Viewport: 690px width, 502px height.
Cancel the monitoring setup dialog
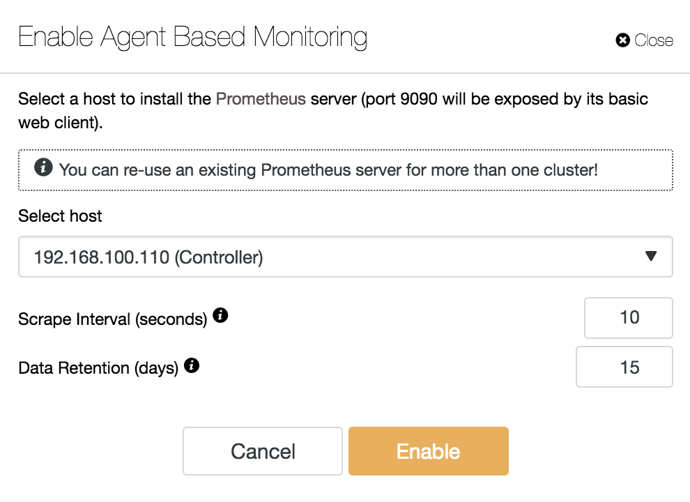263,451
